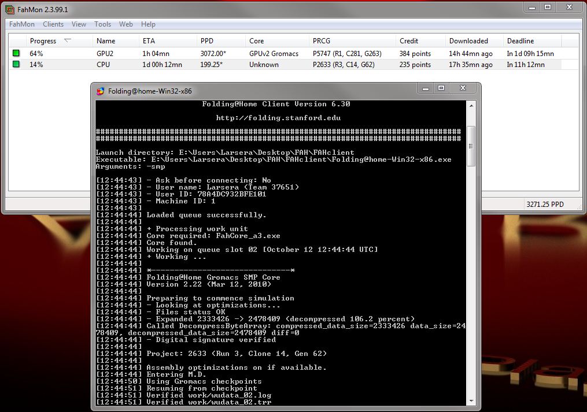This screenshot has width=587, height=412.
Task: Click the GPUv2 Gromacs core cell
Action: 274,54
